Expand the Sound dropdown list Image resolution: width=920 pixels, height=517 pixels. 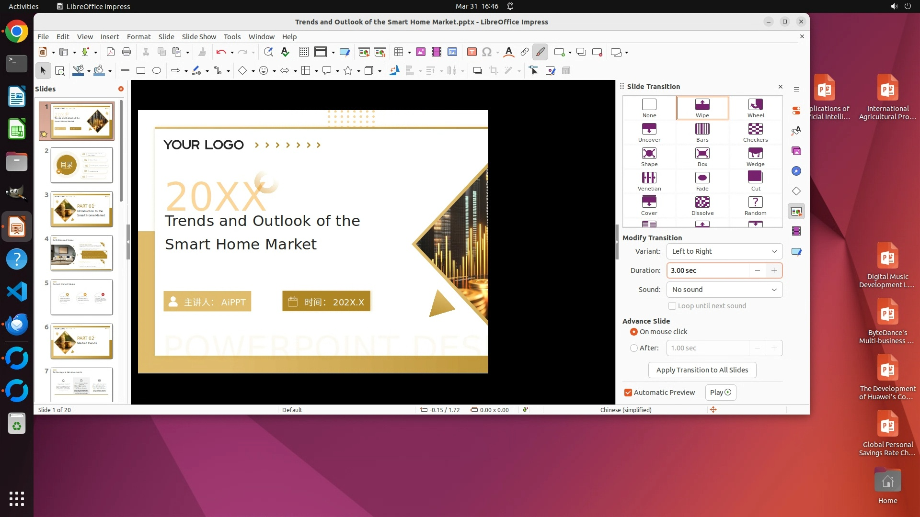(724, 290)
